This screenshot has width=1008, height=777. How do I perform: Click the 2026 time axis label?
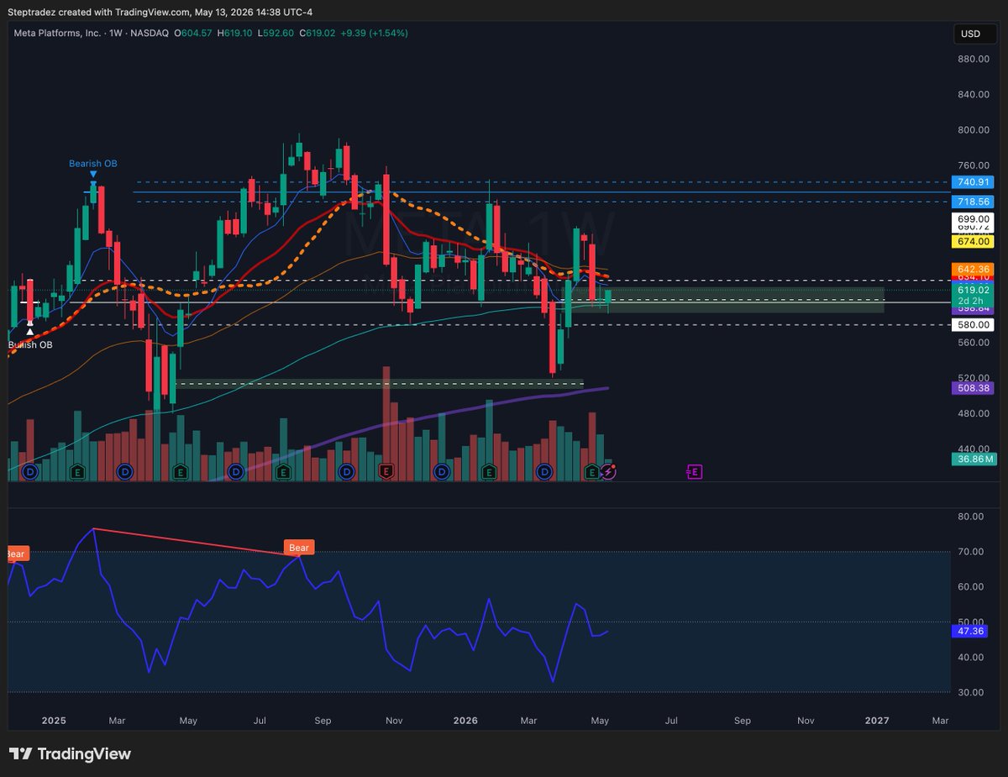465,721
